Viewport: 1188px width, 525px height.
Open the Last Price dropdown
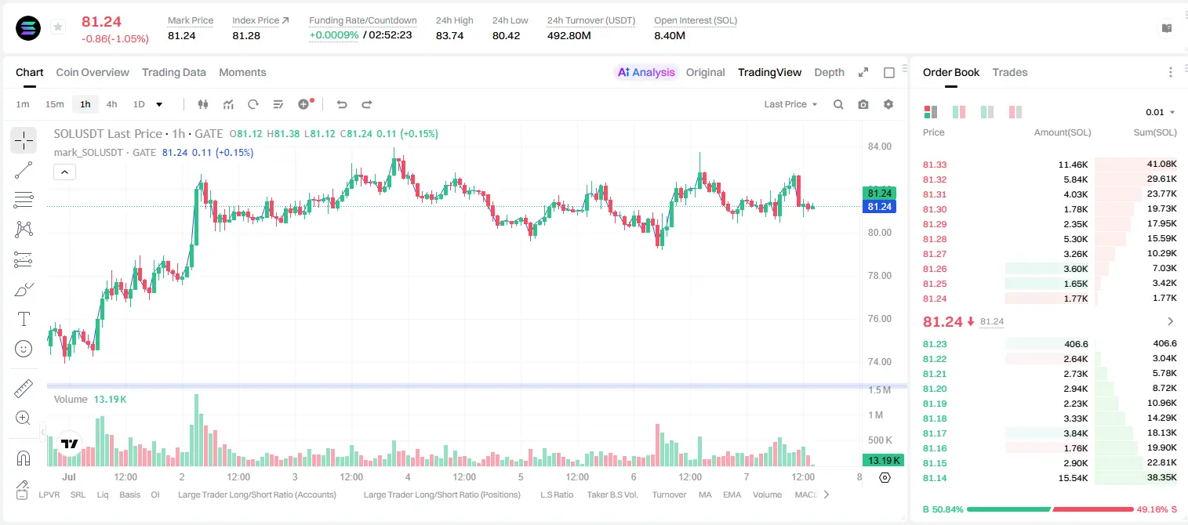click(790, 104)
